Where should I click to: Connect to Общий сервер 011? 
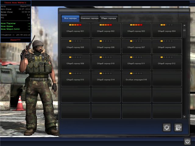(x=136, y=63)
